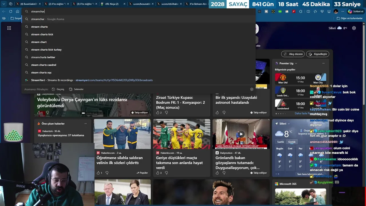Open the StreamYard broadcasts history suggestion

click(139, 80)
